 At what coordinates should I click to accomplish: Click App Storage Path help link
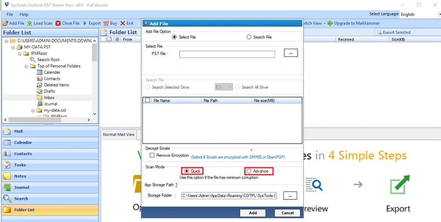[x=176, y=185]
